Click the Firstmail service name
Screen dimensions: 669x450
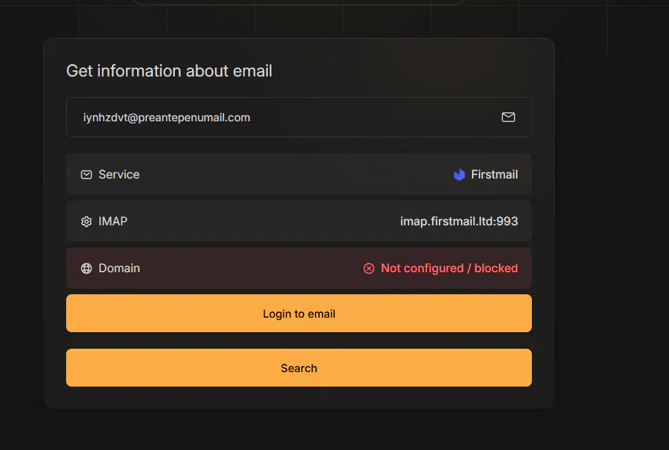494,174
